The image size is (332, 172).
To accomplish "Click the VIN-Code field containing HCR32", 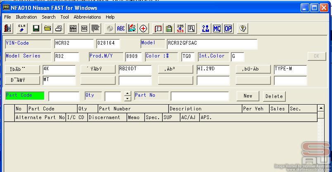I will (x=74, y=44).
